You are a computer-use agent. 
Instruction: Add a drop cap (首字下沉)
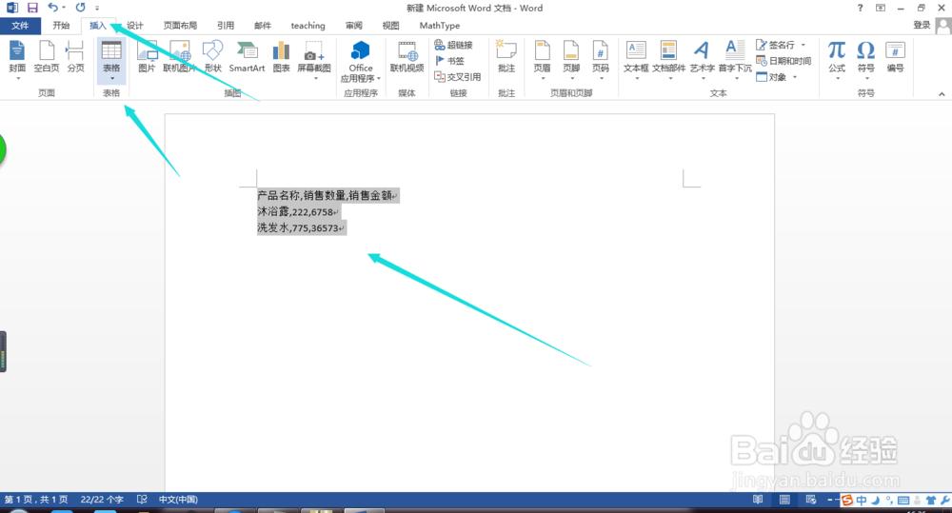(x=735, y=61)
